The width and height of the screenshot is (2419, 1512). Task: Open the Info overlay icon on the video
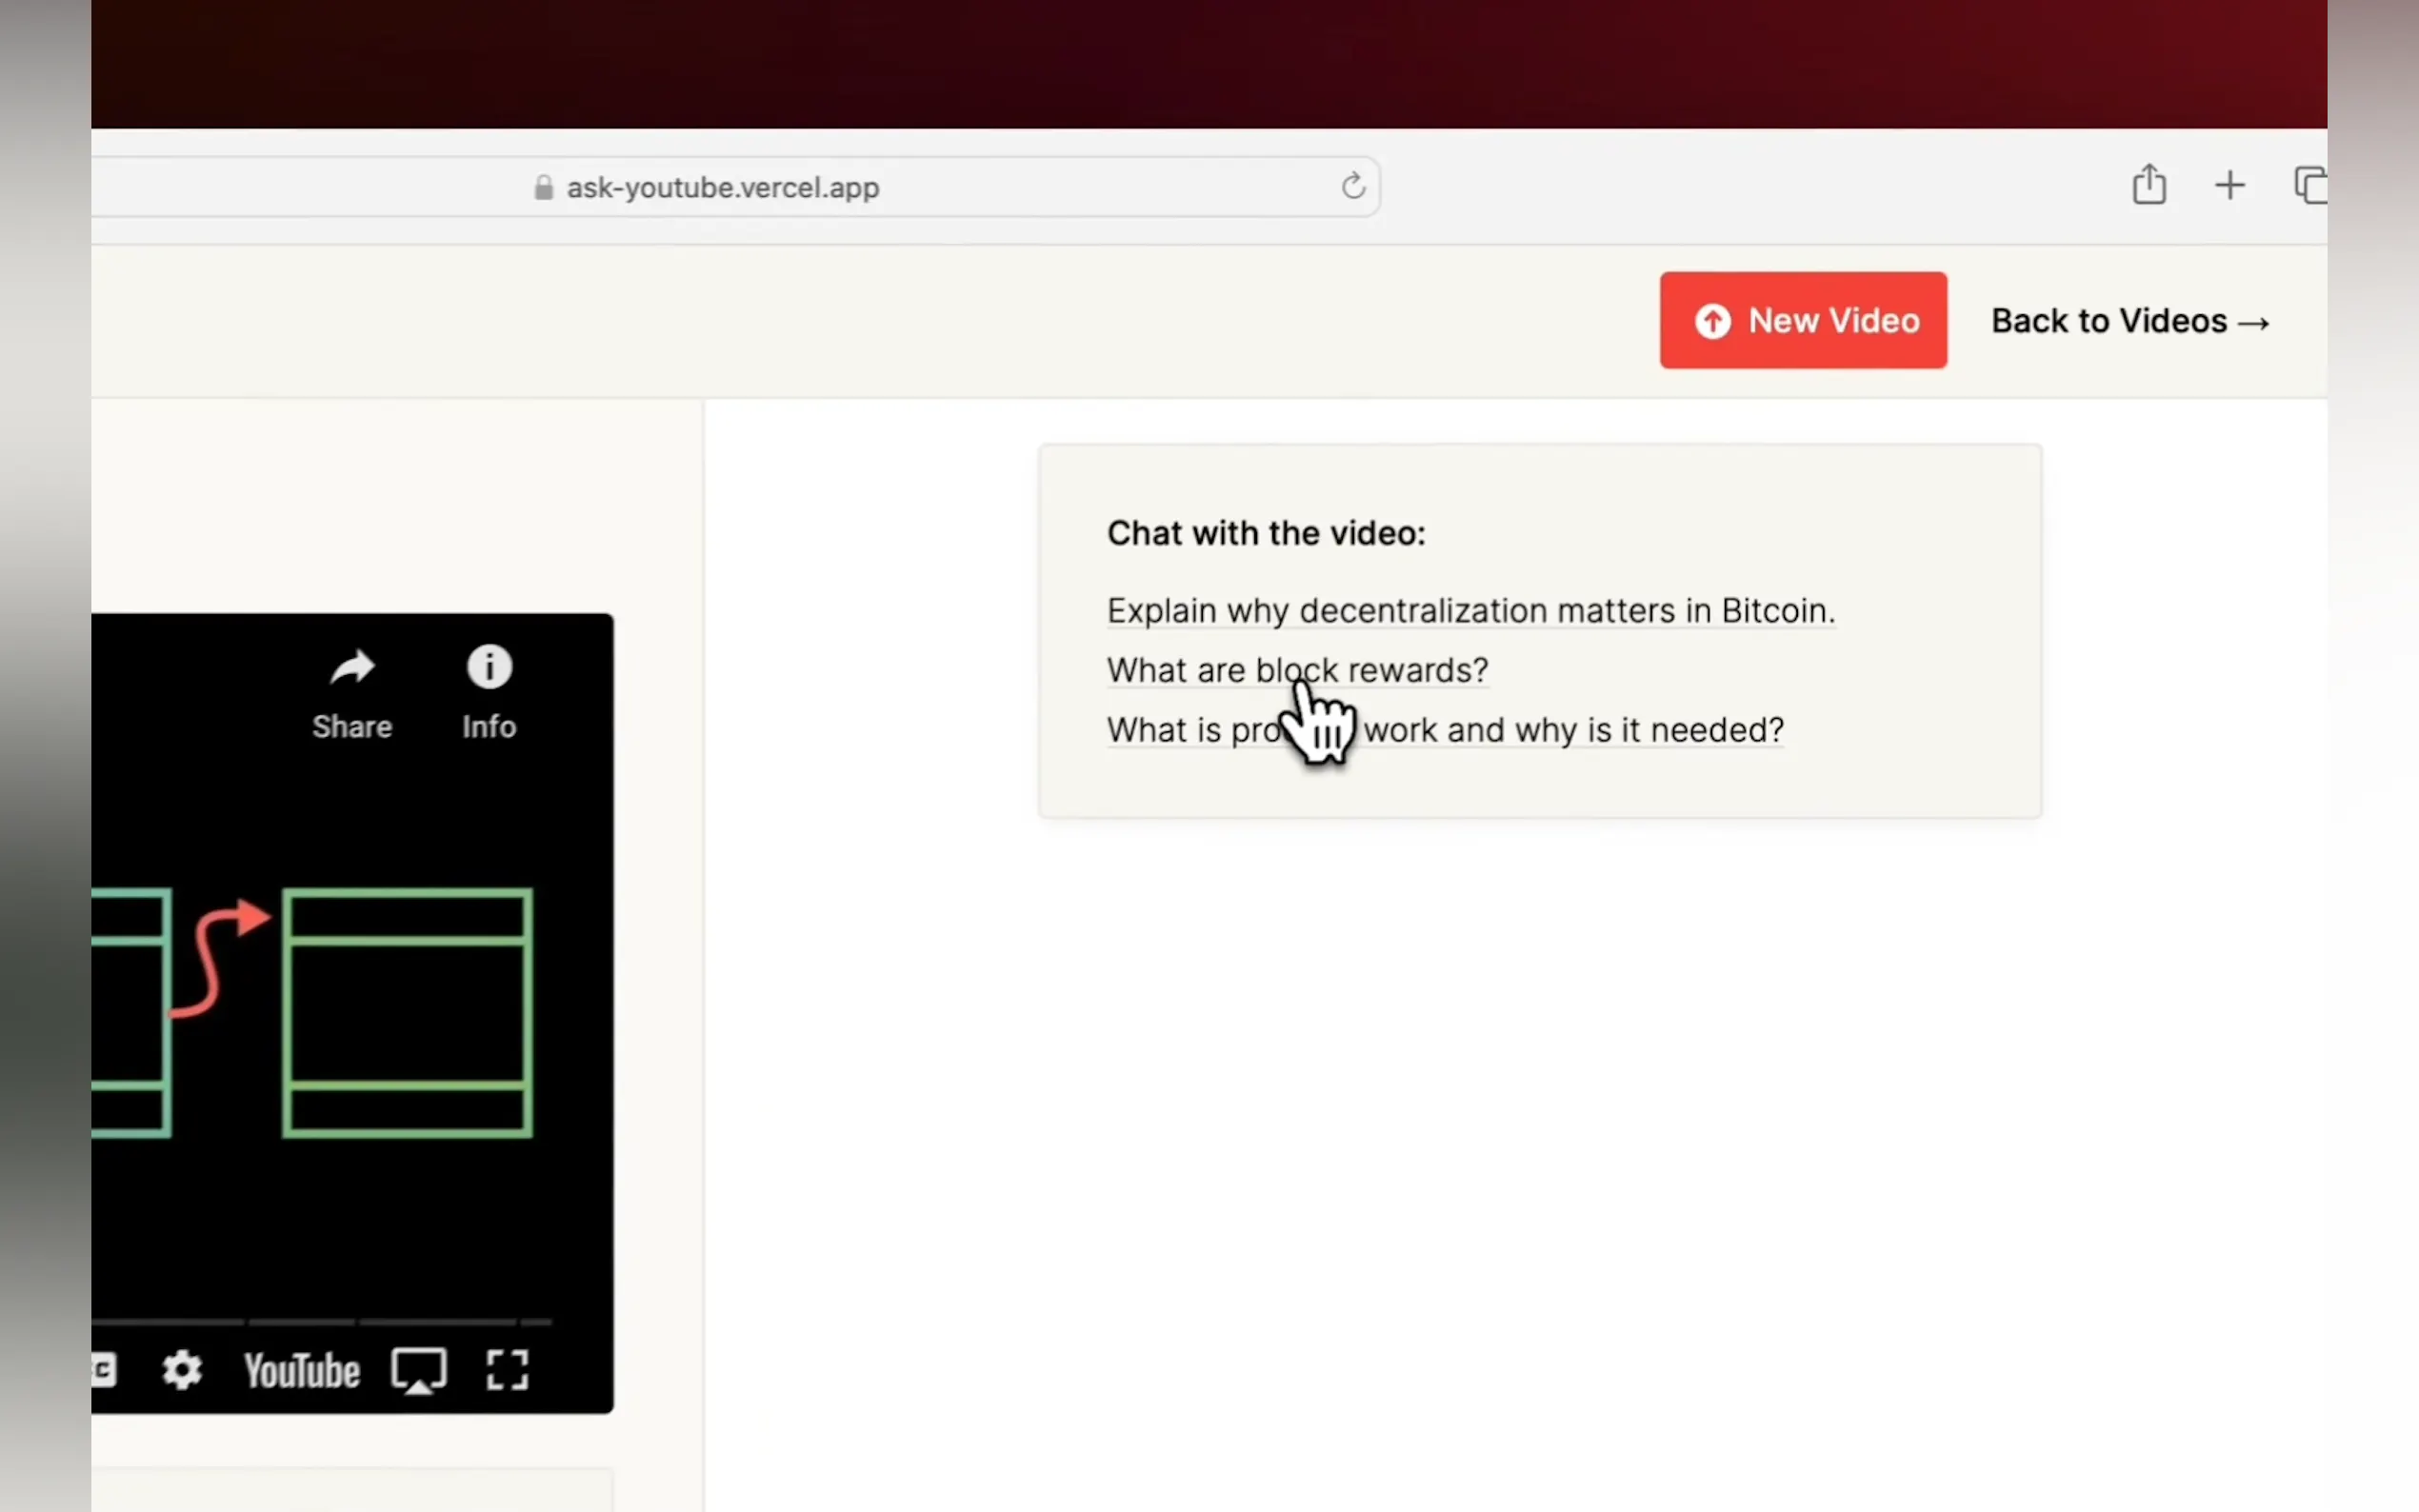[489, 668]
